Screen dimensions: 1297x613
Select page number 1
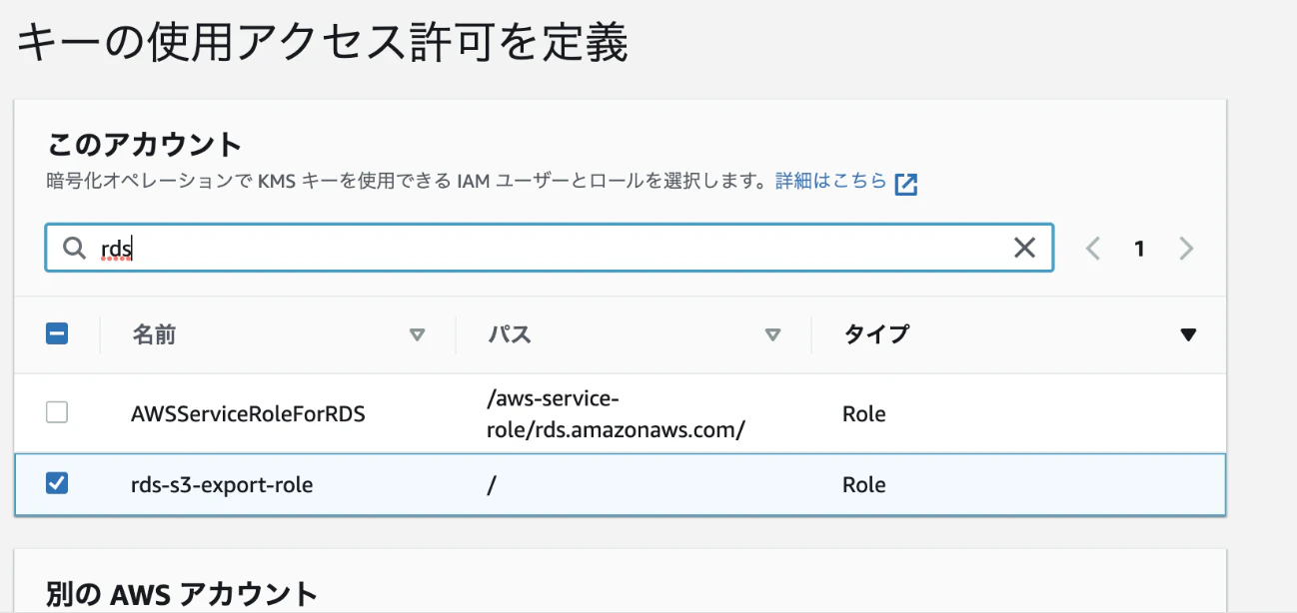1139,249
